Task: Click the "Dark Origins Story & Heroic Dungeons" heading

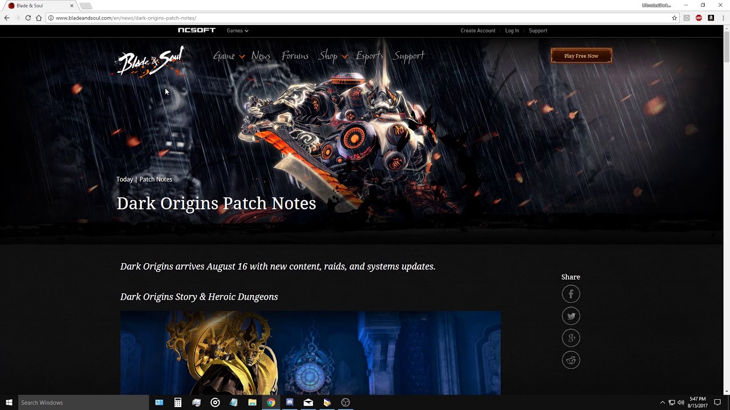Action: click(x=199, y=297)
